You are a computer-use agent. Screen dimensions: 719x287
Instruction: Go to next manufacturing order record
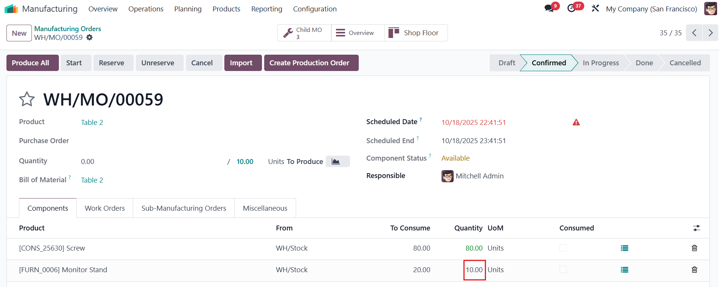tap(710, 33)
